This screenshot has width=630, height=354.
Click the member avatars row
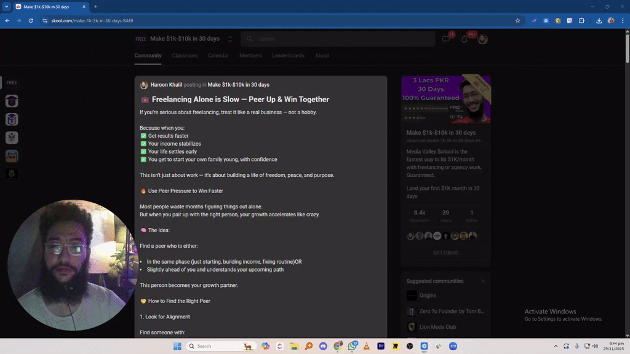[x=442, y=235]
